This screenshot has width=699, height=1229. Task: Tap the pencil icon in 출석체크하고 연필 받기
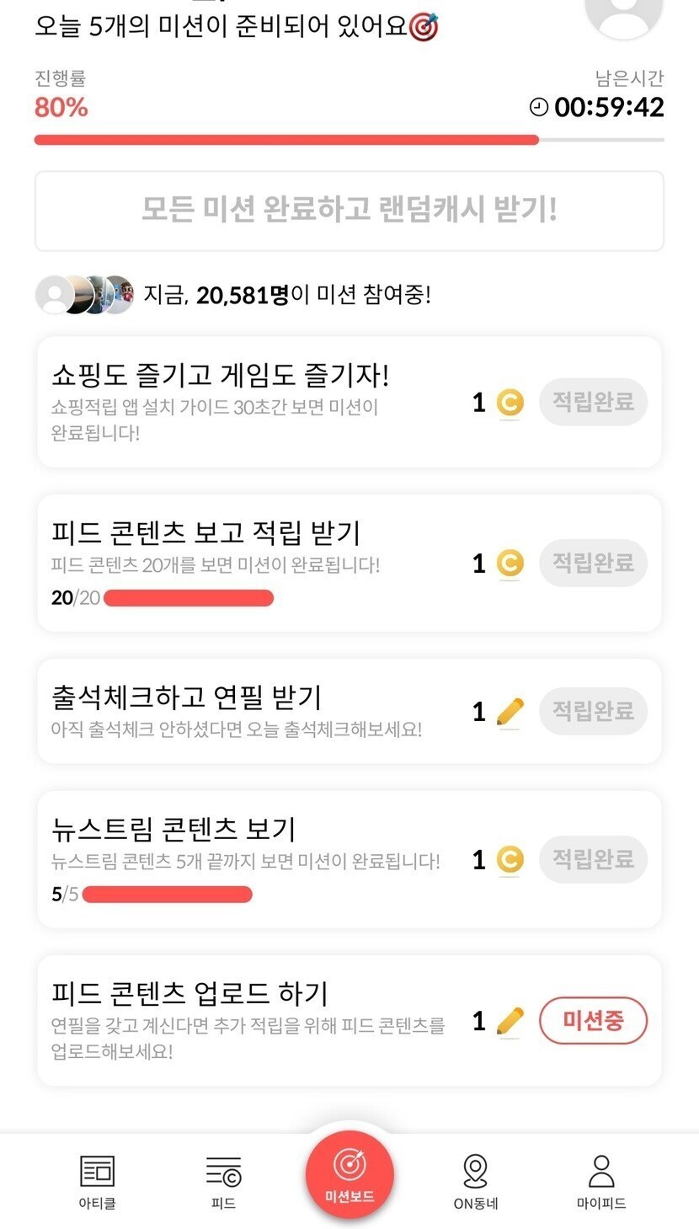[x=510, y=712]
